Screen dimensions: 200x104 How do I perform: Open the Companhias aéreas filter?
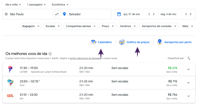81,26
